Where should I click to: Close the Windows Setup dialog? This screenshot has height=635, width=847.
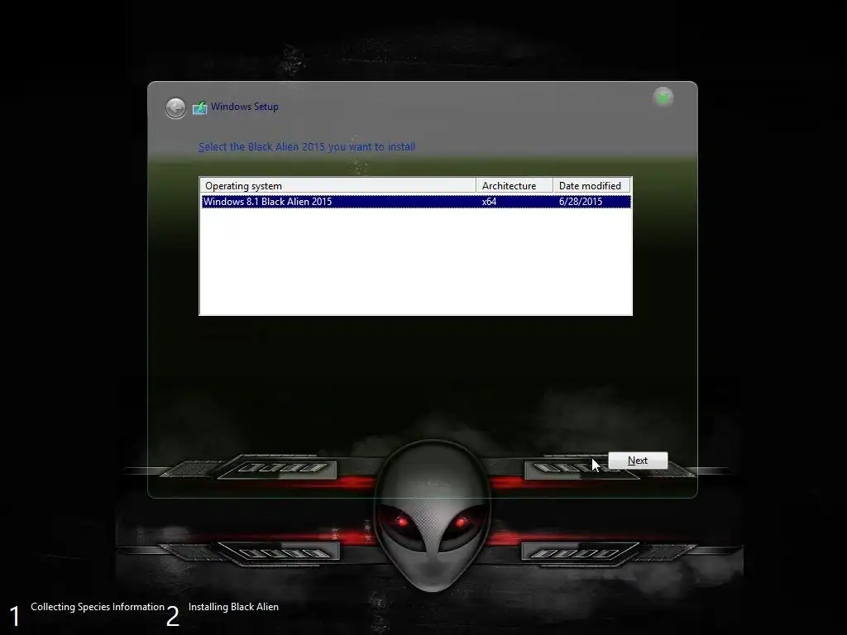[x=663, y=98]
